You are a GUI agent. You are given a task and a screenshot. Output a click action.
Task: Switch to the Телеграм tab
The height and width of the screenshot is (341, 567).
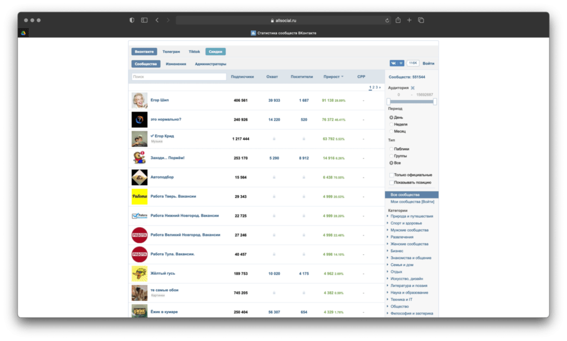(x=171, y=51)
